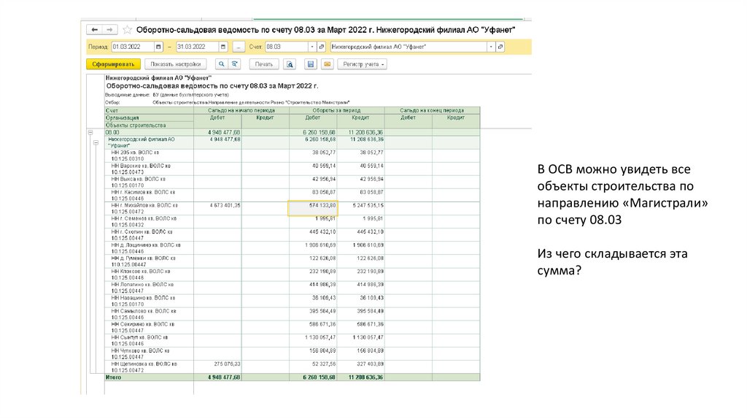Click the back navigation arrow
The image size is (747, 419).
coord(96,30)
